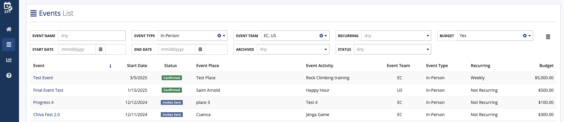Click the $5,000.00 budget value
The image size is (564, 122).
point(544,78)
